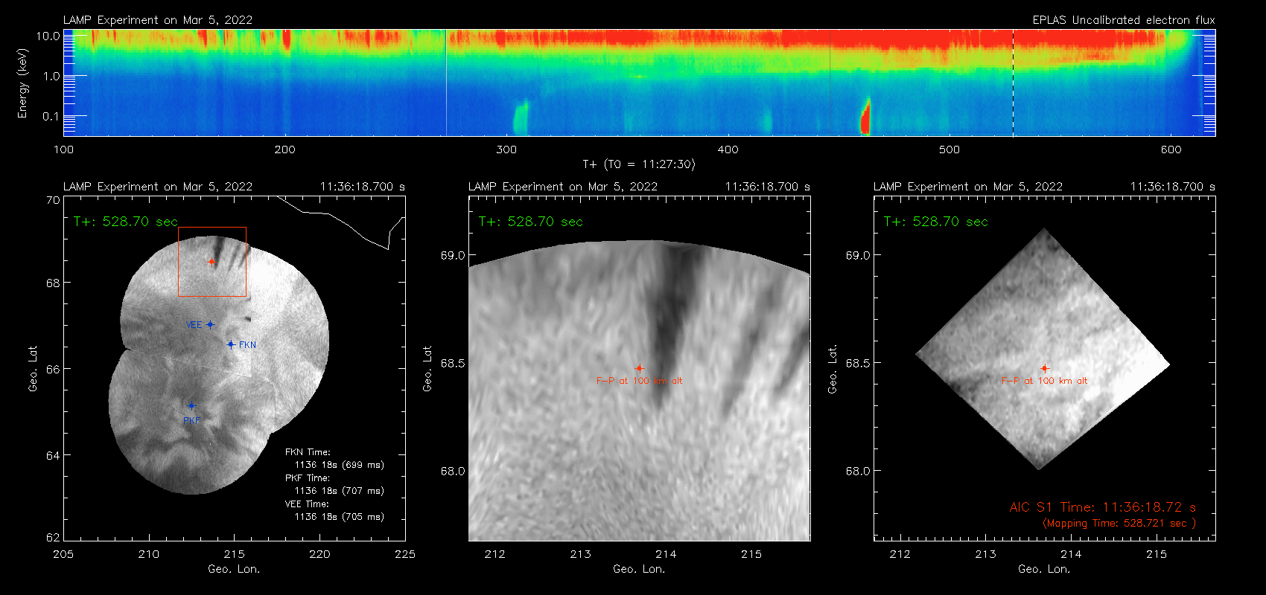The width and height of the screenshot is (1266, 595).
Task: Click the red F-P cross in the right AIC panel
Action: [1045, 368]
